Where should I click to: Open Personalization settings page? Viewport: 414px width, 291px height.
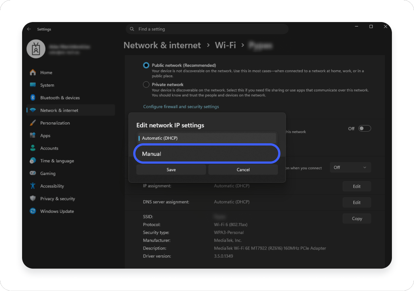[x=71, y=123]
